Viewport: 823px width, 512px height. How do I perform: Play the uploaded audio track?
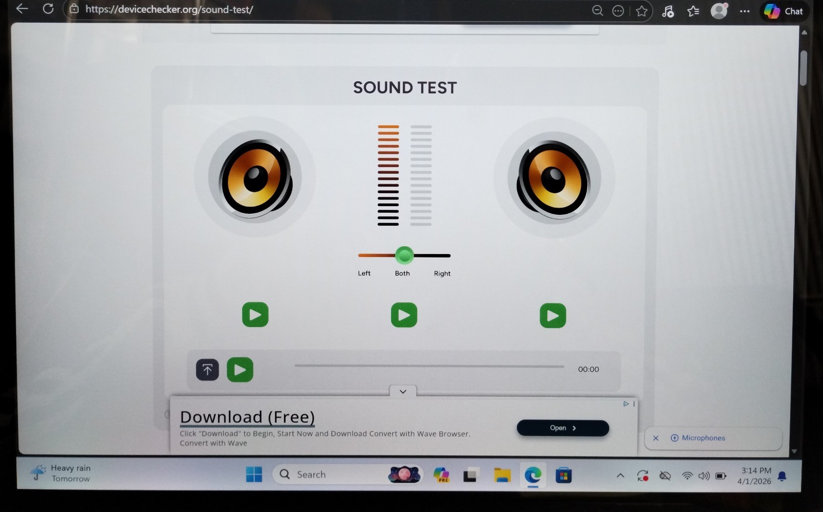[x=240, y=370]
